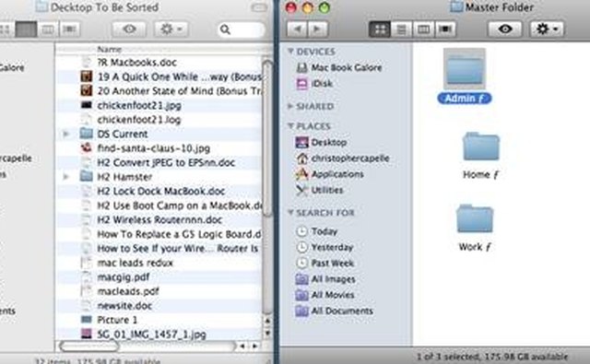Switch Master Folder to column view

click(x=423, y=29)
